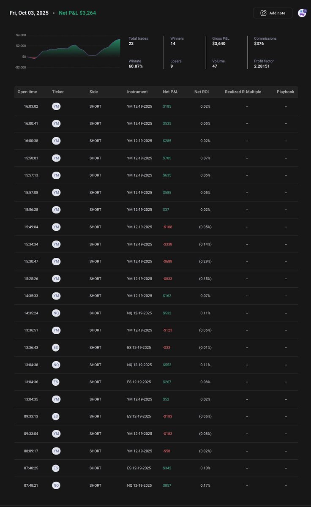Click the SHORT side cell at 15:30:47

[x=95, y=262]
